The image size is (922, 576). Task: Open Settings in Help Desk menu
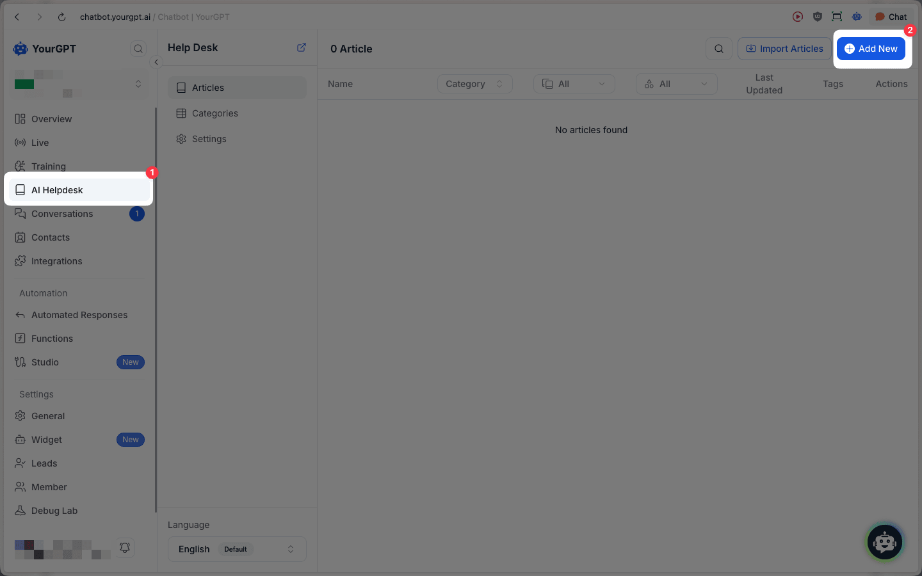click(209, 139)
